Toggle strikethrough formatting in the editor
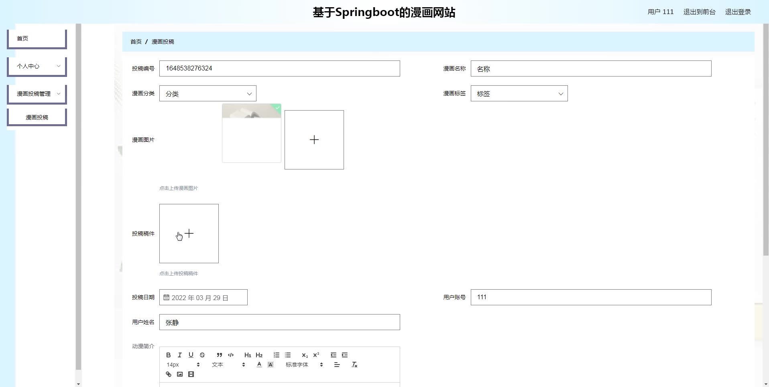Viewport: 769px width, 387px height. tap(202, 355)
